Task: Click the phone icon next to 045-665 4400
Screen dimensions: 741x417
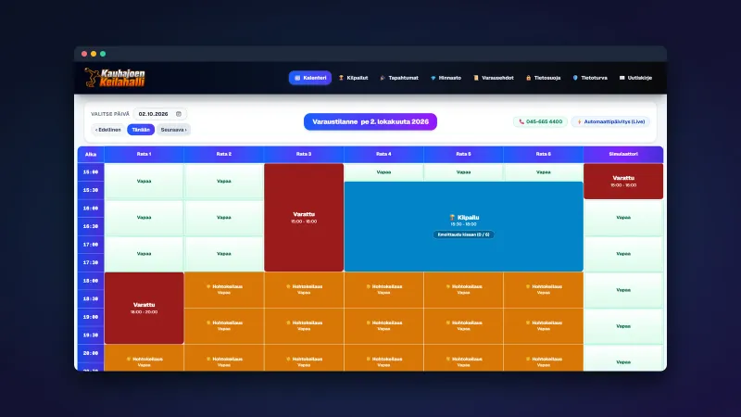Action: click(x=521, y=122)
